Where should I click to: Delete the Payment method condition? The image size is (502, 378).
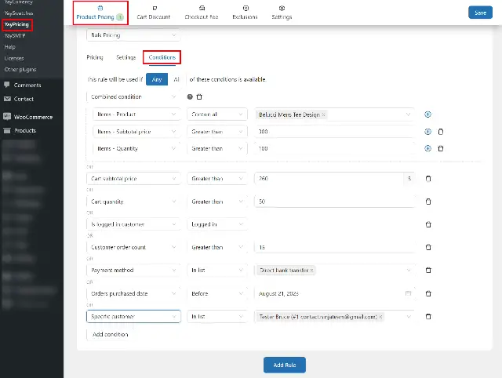coord(428,271)
